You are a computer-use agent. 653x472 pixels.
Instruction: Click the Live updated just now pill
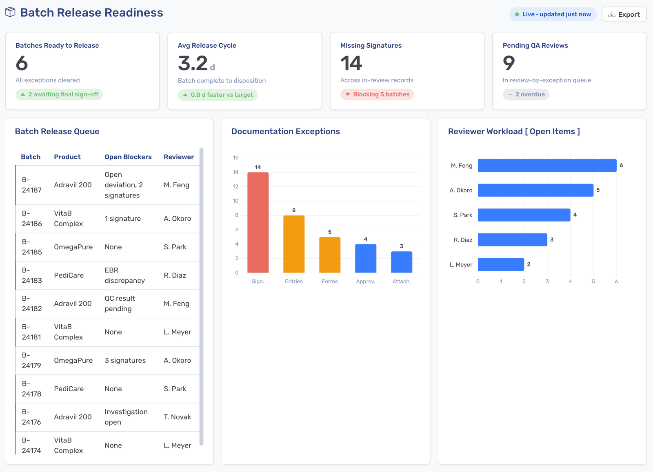tap(553, 14)
